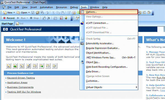Click the Cut scissors icon
The width and height of the screenshot is (165, 100).
[x=53, y=13]
